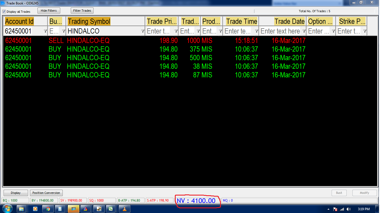Click the Trade Time filter text field
Image resolution: width=383 pixels, height=213 pixels.
[239, 31]
